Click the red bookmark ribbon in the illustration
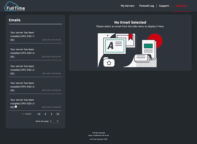Viewport: 197px width, 144px height. click(130, 37)
